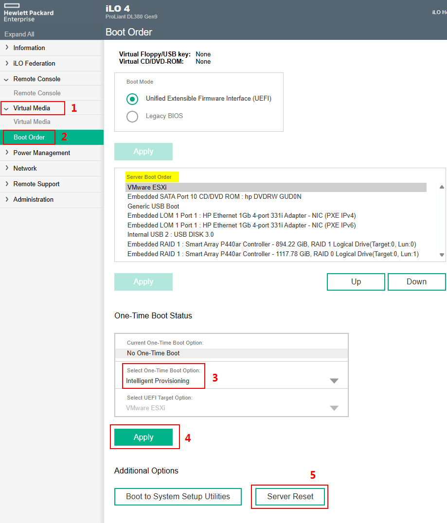Expand the iLO Federation chevron
The image size is (447, 523).
[x=7, y=63]
